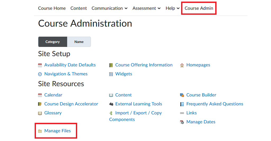Open Availability Date Defaults link
This screenshot has width=271, height=141.
click(70, 65)
